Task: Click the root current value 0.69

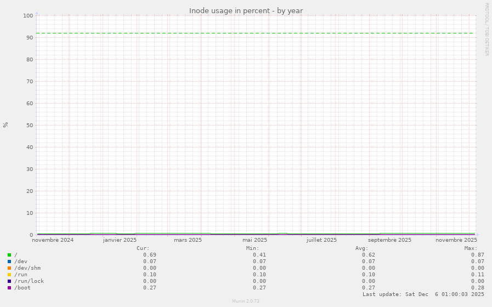Action: tap(150, 255)
